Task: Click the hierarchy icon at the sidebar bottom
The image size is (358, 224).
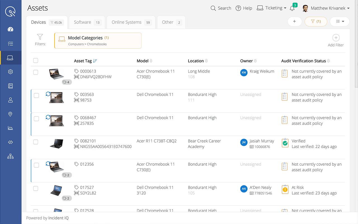Action: coord(11,156)
